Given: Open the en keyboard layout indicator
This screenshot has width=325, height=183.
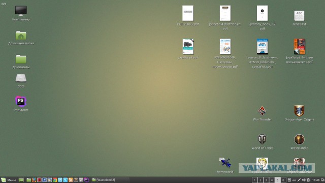Looking at the screenshot, I should click(294, 180).
